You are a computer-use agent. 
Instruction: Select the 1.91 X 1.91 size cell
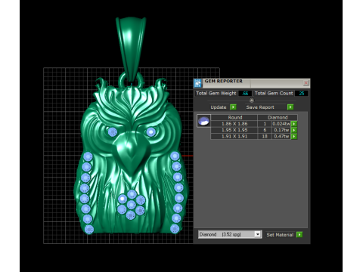pos(234,137)
